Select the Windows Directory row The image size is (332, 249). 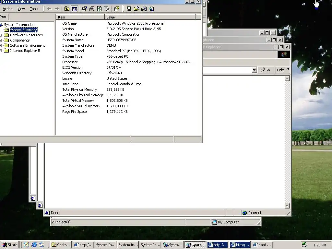128,73
